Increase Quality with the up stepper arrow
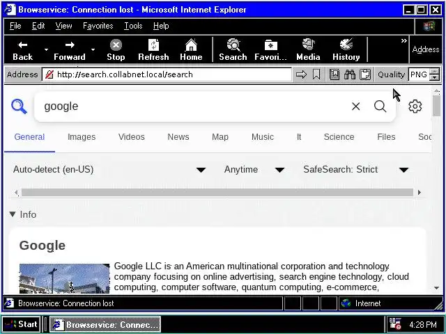 point(434,72)
